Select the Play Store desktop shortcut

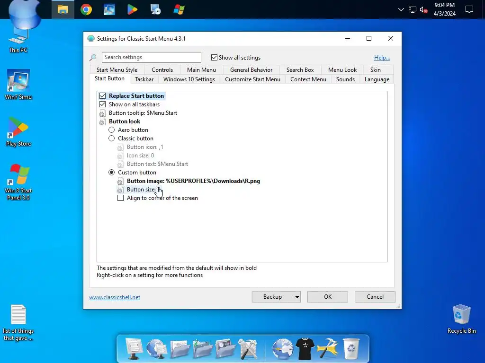pyautogui.click(x=18, y=131)
